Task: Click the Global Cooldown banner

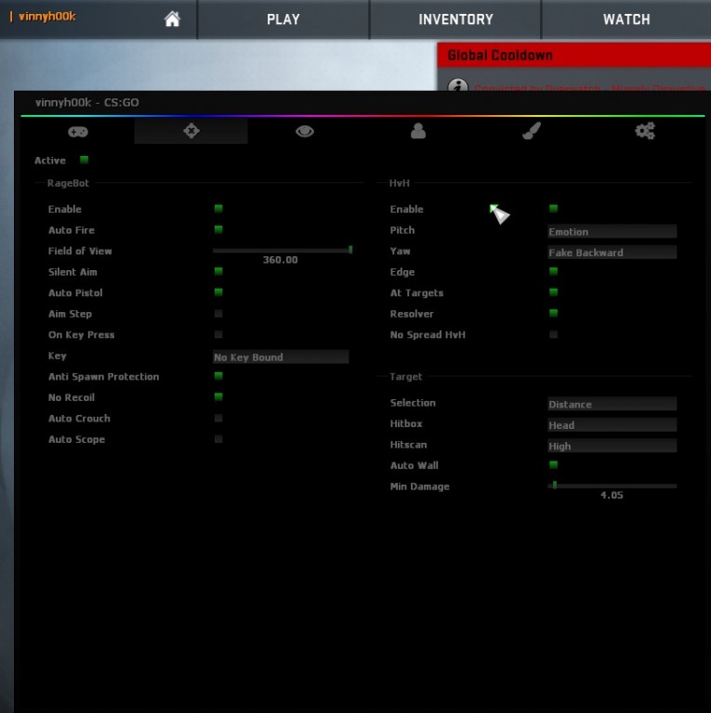Action: (x=574, y=56)
